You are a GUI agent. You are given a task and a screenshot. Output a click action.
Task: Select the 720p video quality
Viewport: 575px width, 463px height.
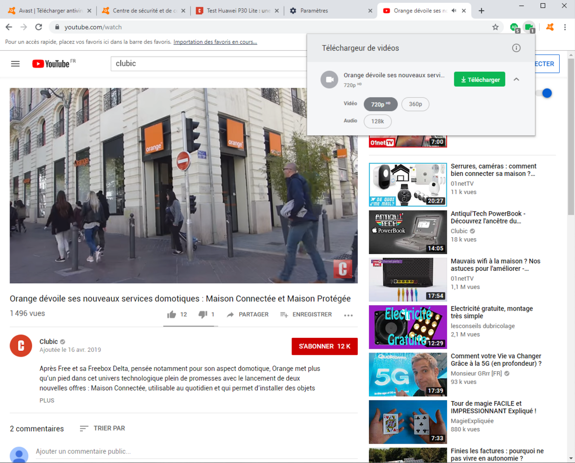[380, 104]
